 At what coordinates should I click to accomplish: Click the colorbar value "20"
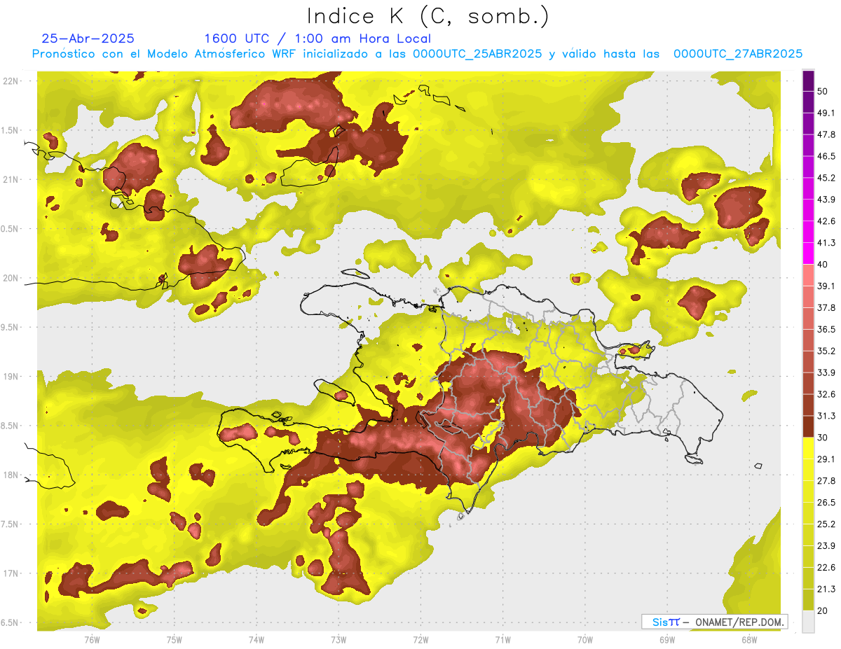pos(824,611)
